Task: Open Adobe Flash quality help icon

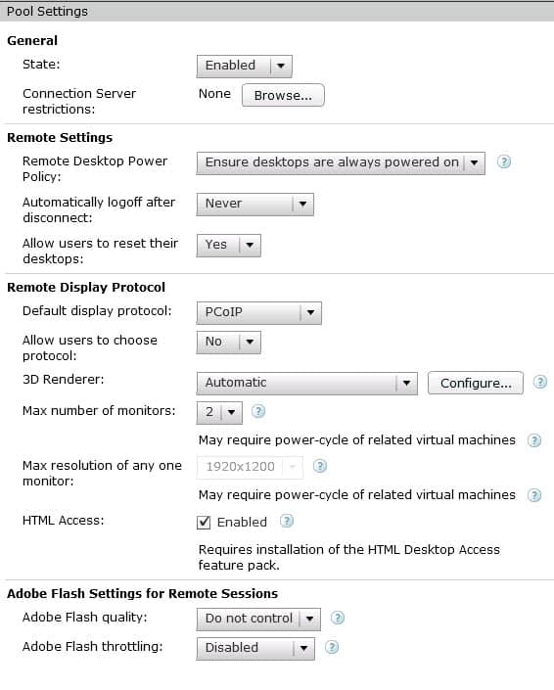Action: [338, 618]
